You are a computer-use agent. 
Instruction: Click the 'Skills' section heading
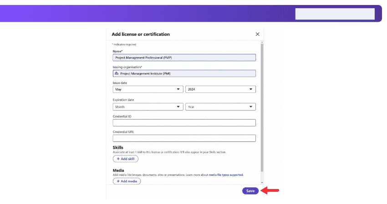[118, 147]
